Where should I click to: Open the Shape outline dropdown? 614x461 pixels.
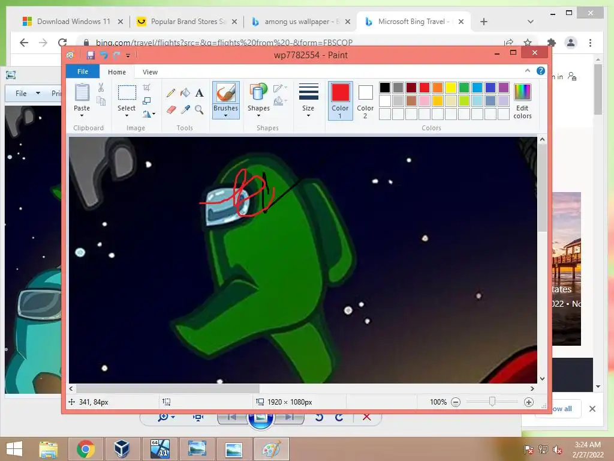[x=280, y=88]
